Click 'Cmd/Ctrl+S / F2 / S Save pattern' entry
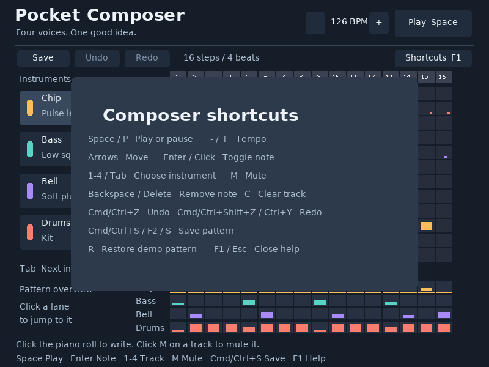 161,231
